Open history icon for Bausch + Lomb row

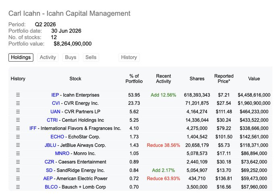point(18,187)
